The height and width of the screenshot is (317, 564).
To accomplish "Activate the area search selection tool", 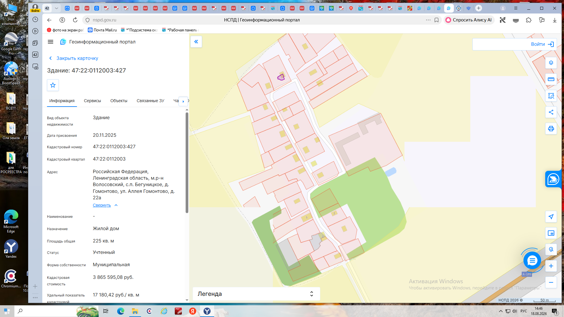I will click(x=551, y=96).
